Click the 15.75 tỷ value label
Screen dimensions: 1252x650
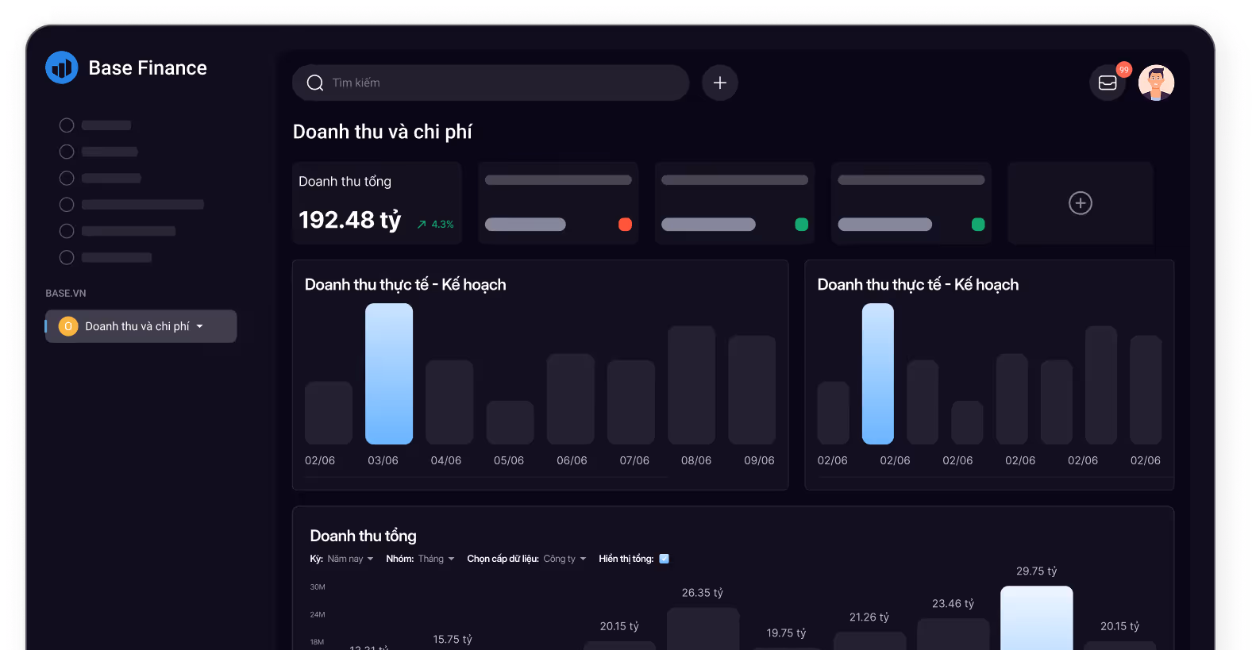point(453,640)
